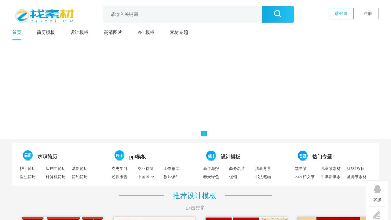Switch to the PPT模板 tab
The width and height of the screenshot is (391, 220).
146,32
